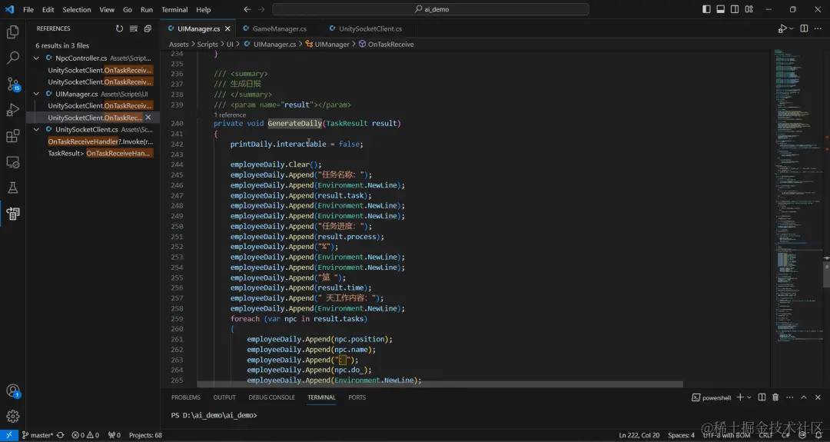Open the Search view in activity bar
830x442 pixels.
[13, 58]
